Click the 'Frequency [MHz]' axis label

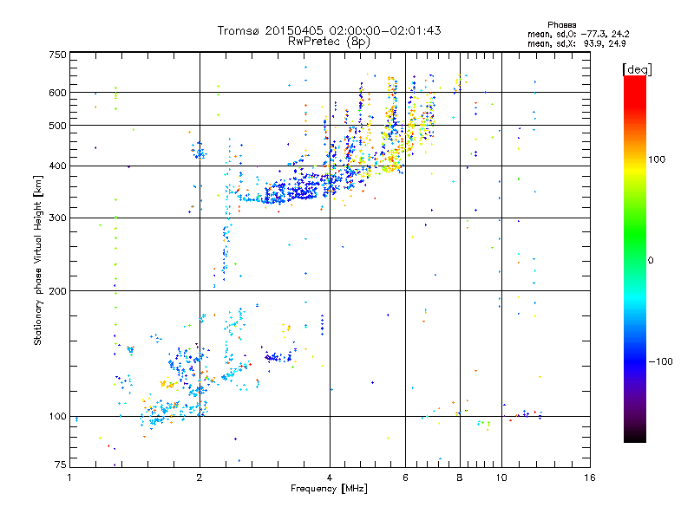click(329, 489)
